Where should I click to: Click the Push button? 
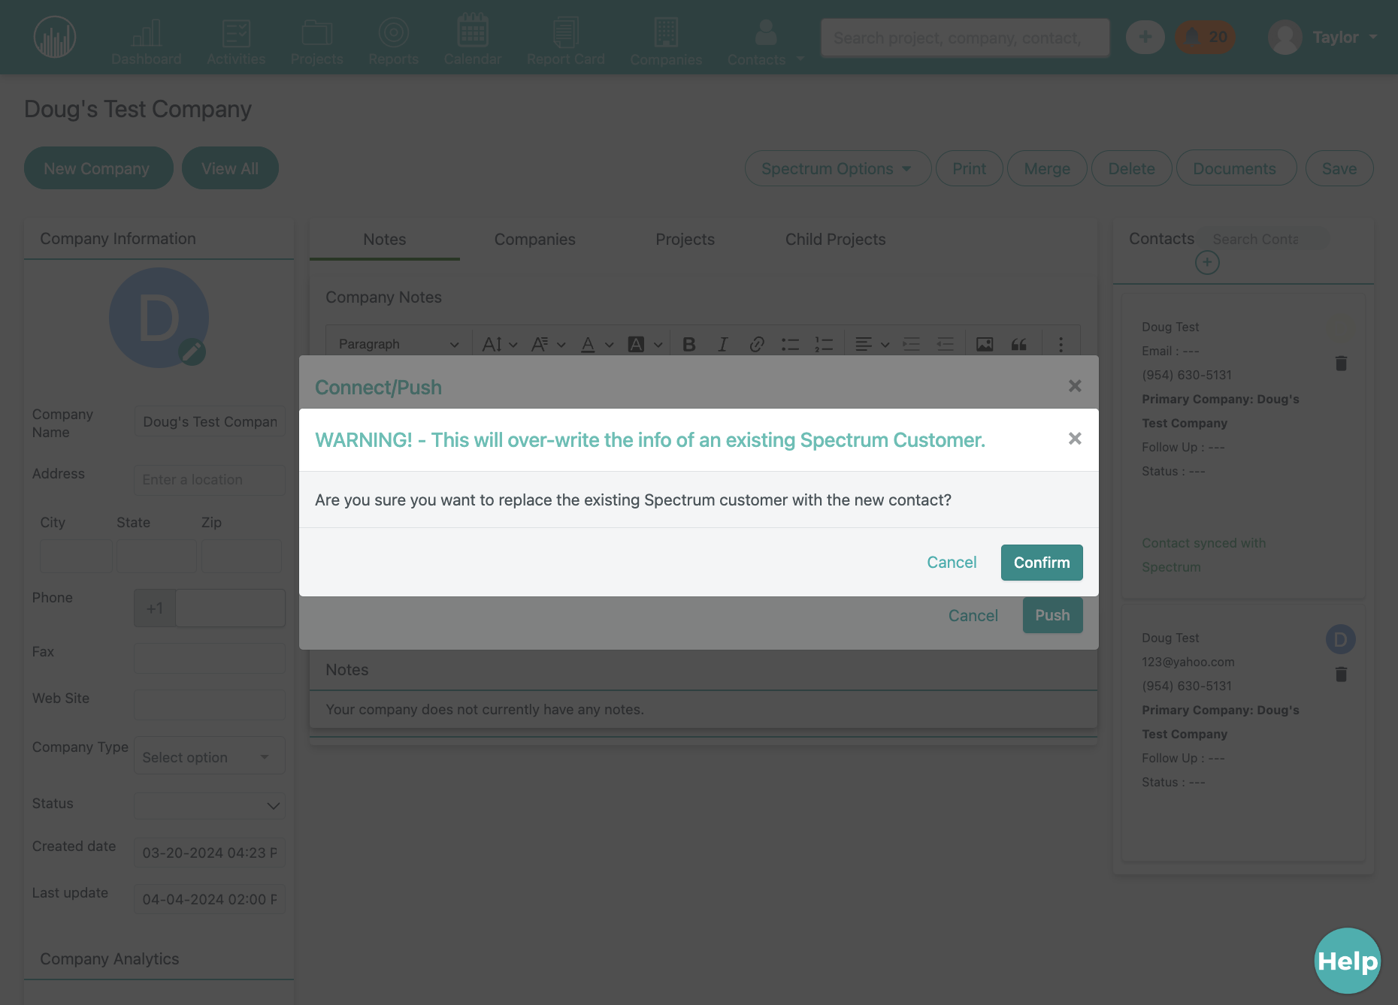(x=1052, y=615)
